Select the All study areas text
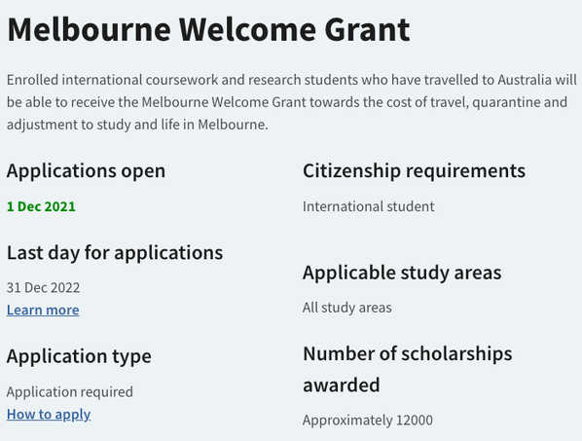The height and width of the screenshot is (441, 582). [347, 308]
